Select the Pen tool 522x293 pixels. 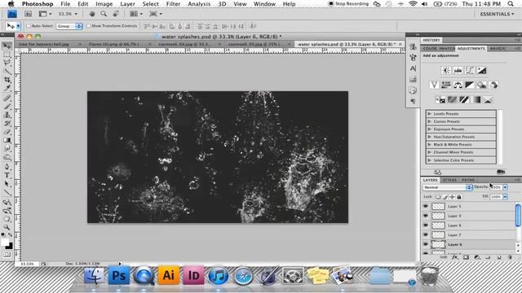(7, 167)
